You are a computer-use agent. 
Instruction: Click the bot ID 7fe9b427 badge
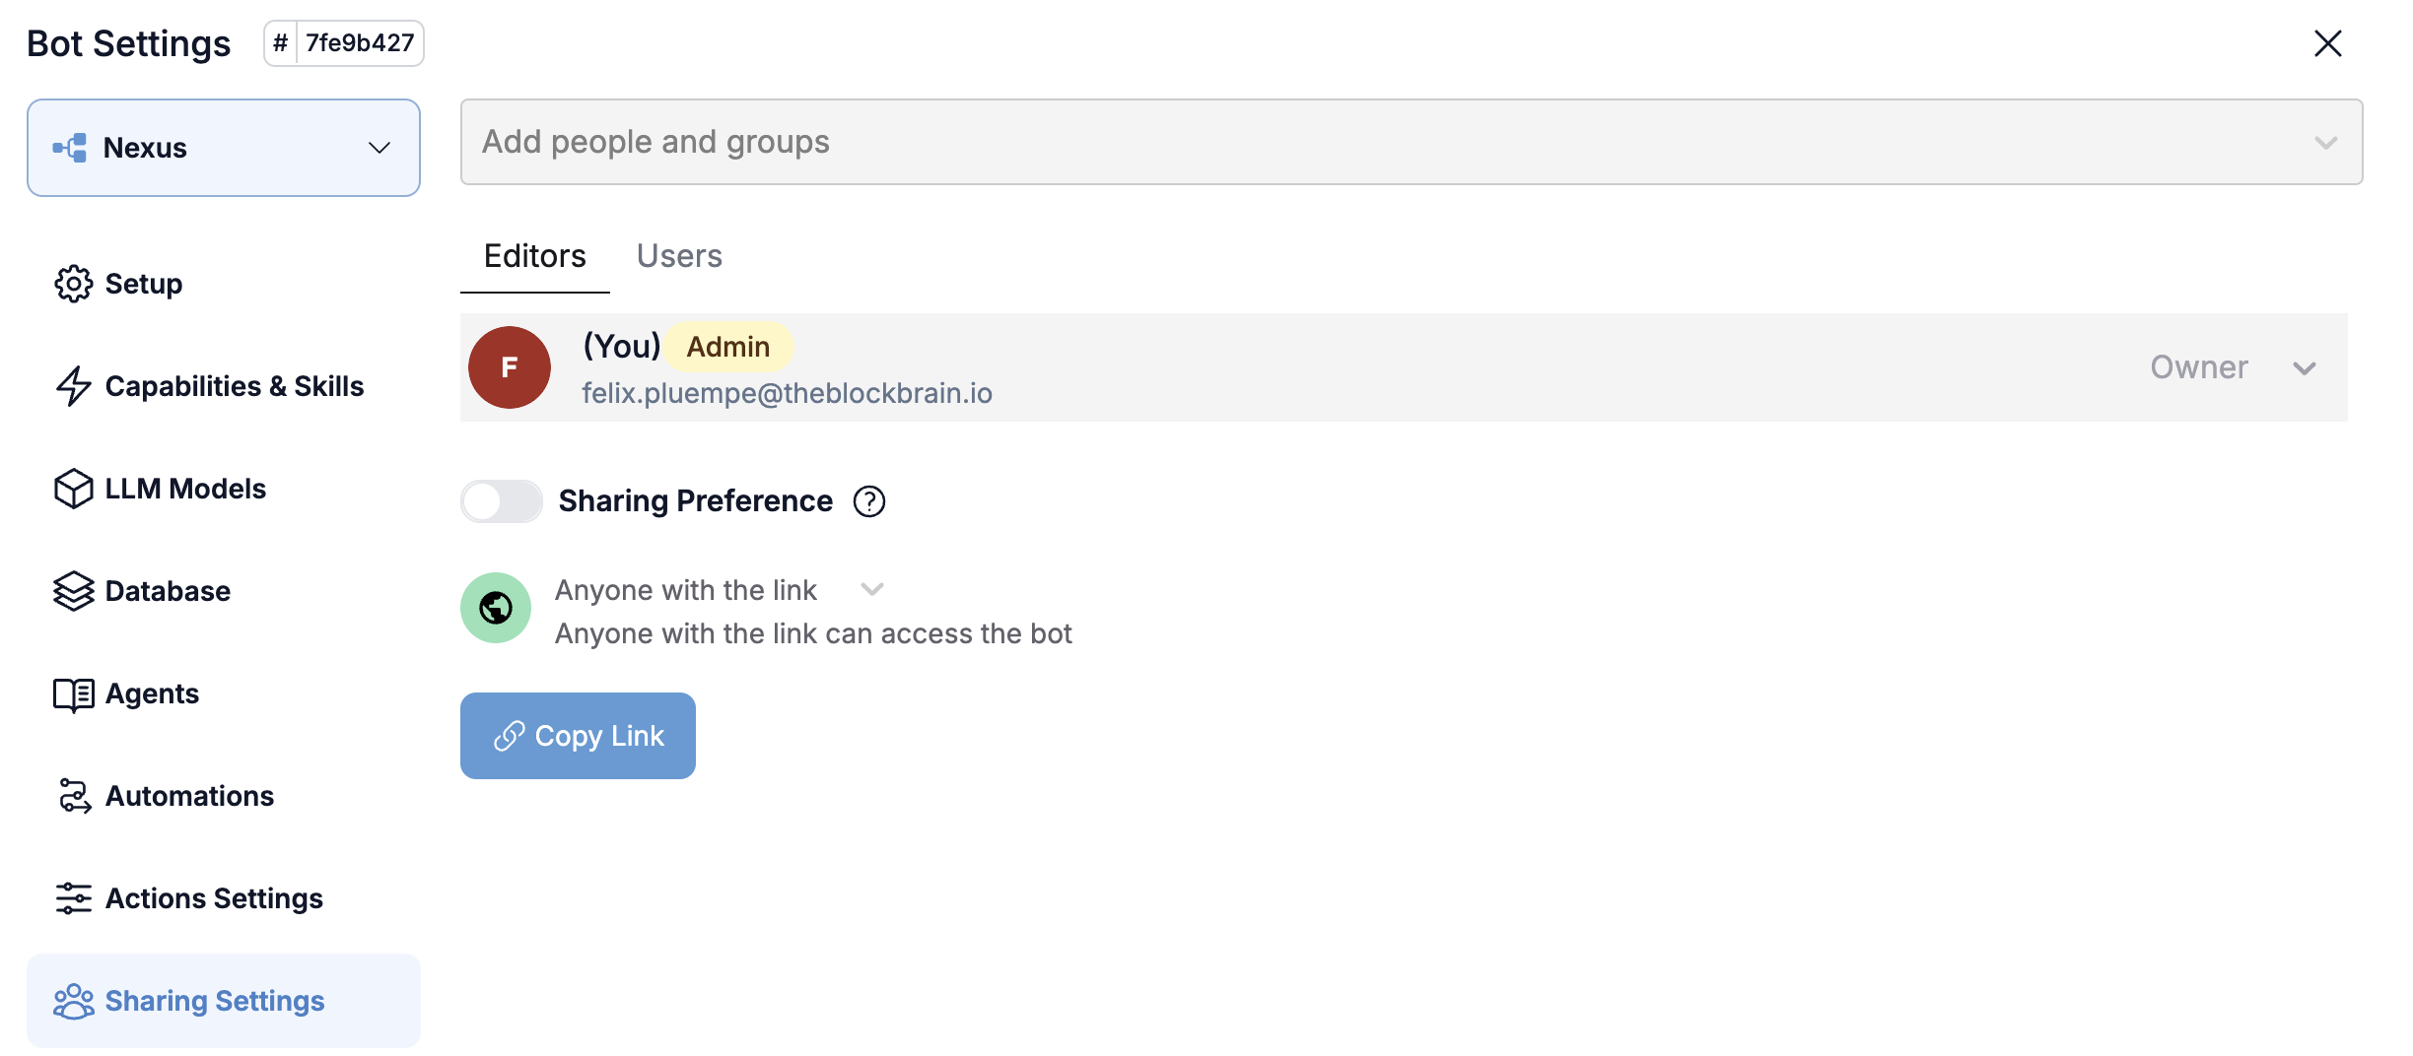click(x=344, y=43)
